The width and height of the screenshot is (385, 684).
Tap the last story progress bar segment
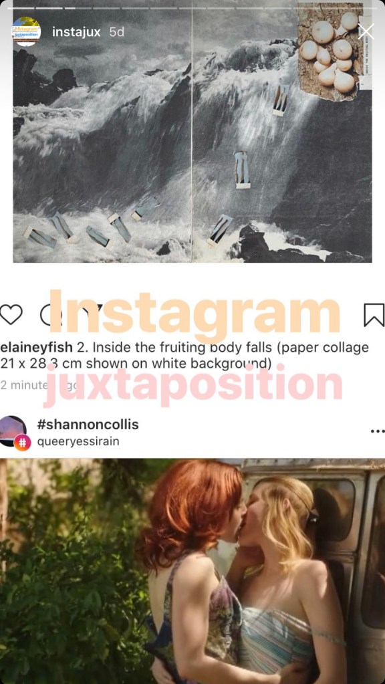click(x=363, y=8)
